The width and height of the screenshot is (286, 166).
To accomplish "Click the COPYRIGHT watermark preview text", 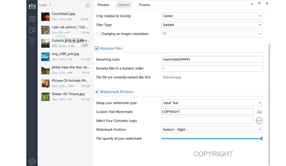I will 213,154.
